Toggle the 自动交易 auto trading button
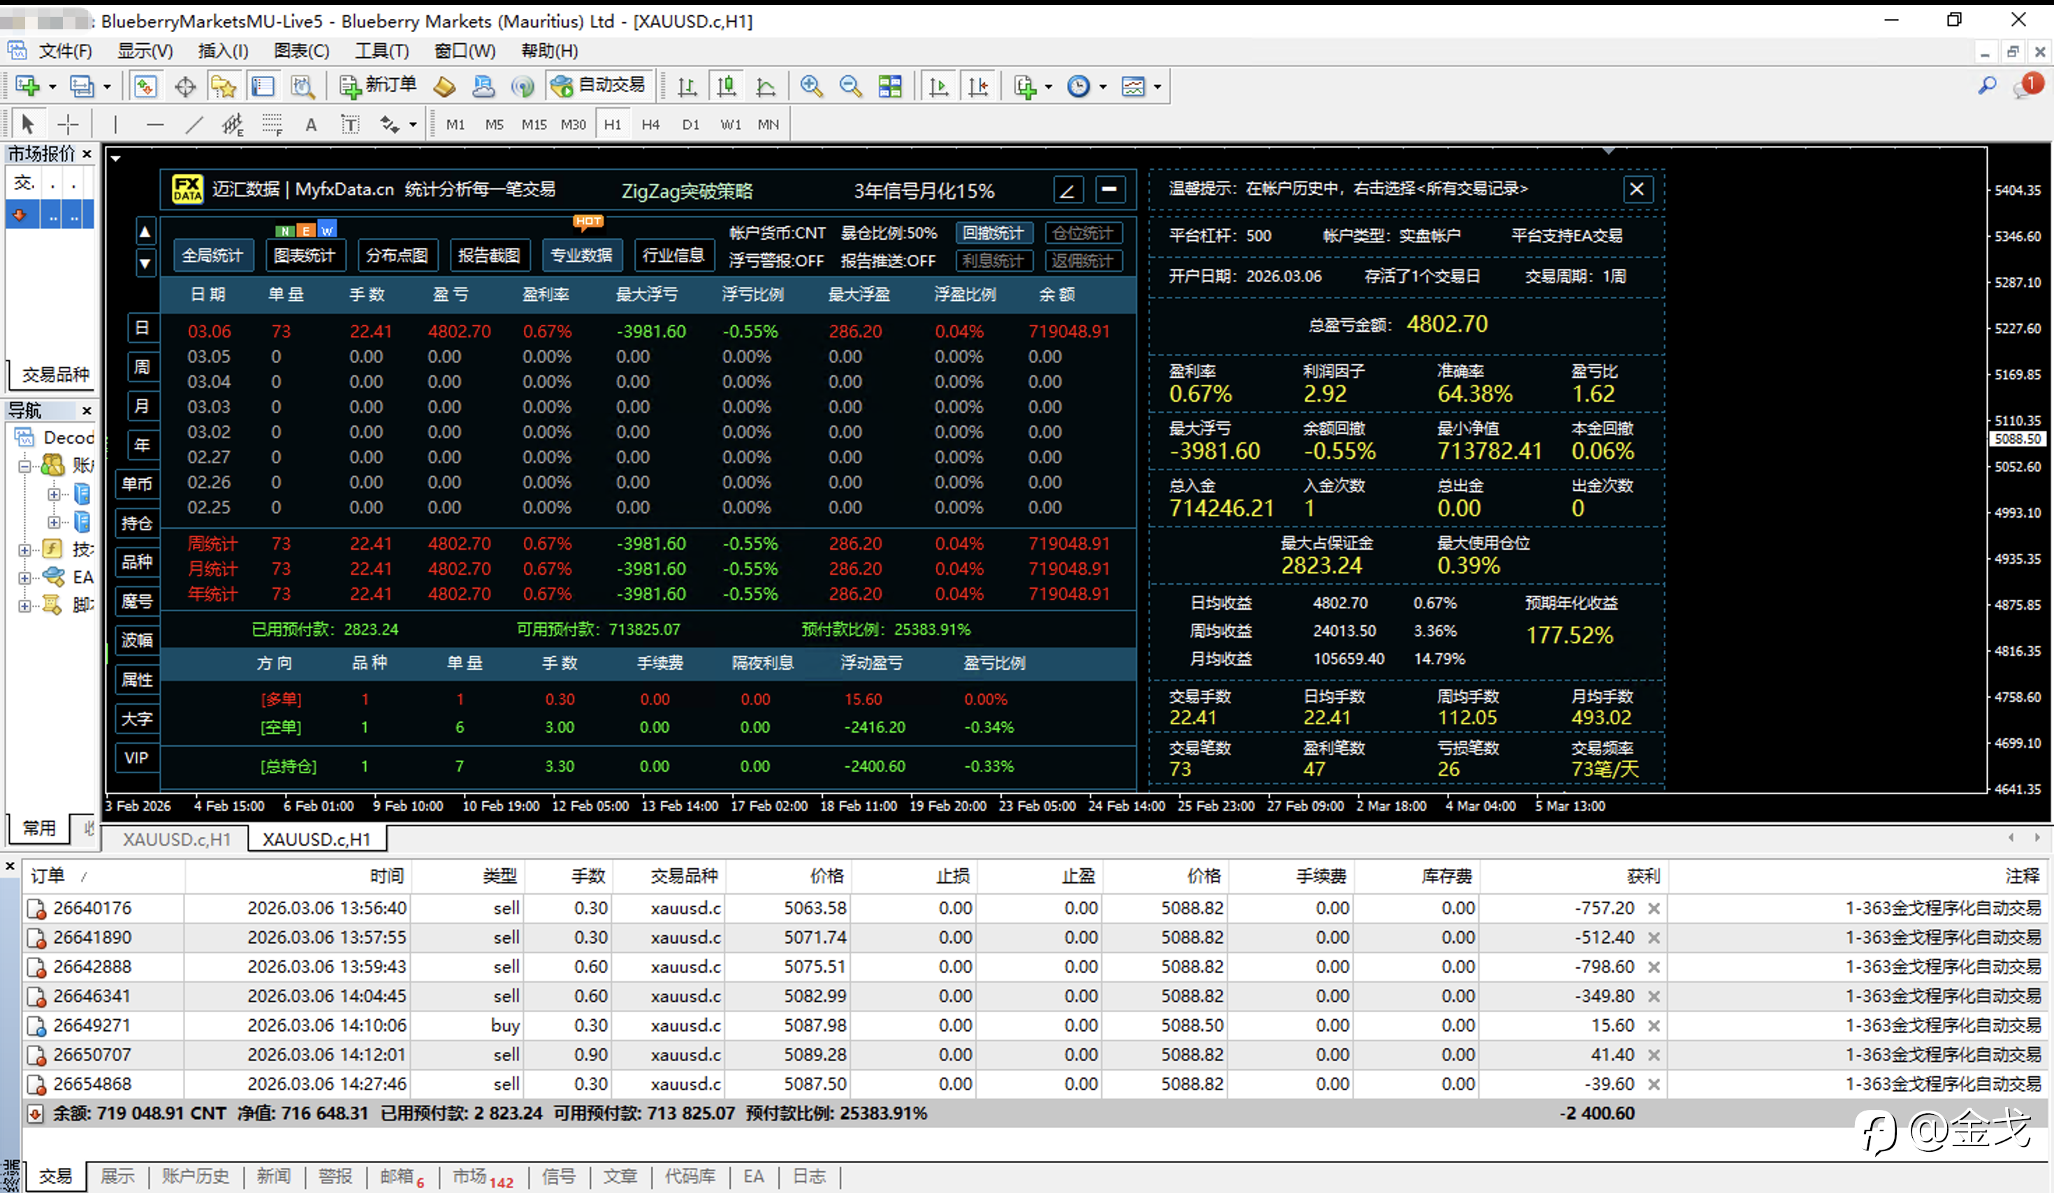Image resolution: width=2054 pixels, height=1193 pixels. [598, 85]
